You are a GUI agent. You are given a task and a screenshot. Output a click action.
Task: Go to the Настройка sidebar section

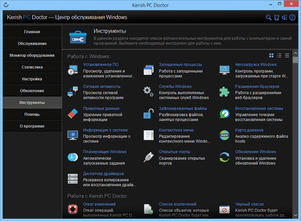coord(32,79)
